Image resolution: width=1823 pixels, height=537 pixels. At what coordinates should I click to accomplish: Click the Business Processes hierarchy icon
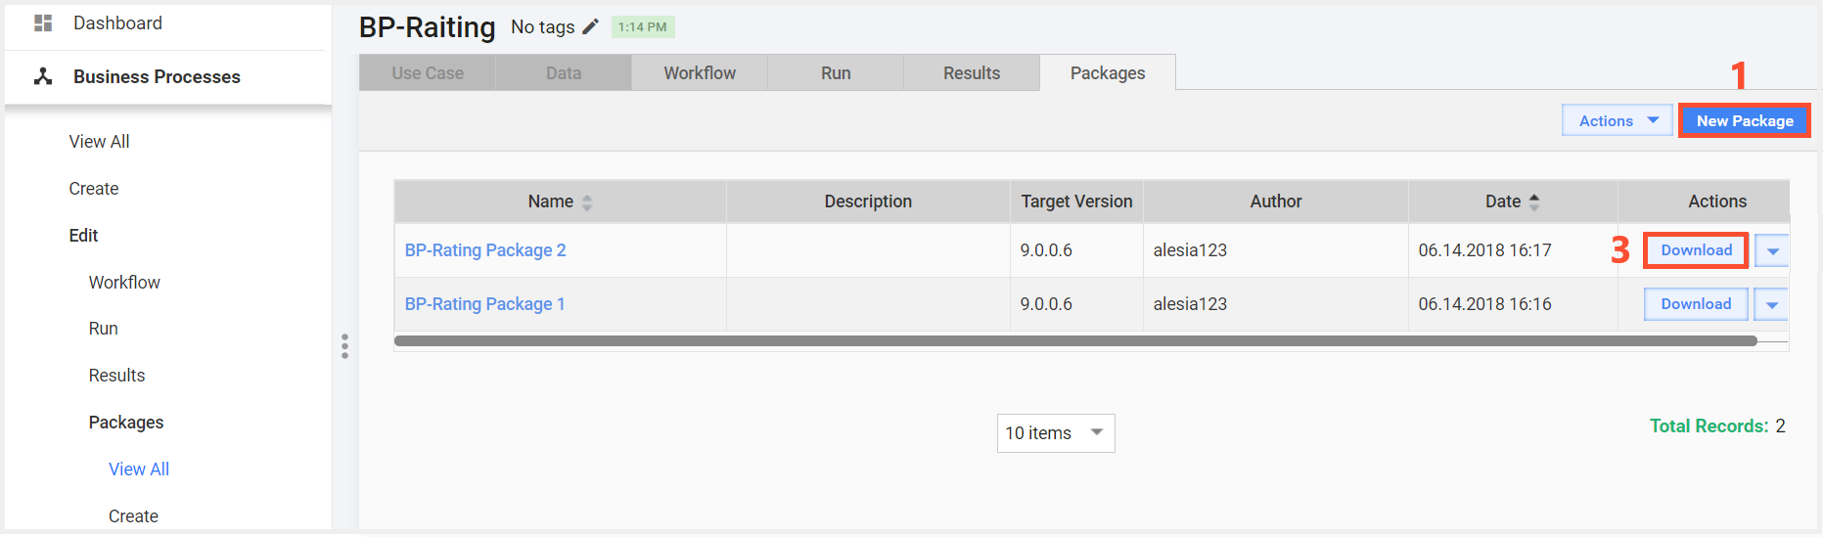(43, 76)
